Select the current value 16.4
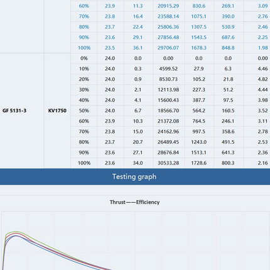Viewport: 270px width, 270px height. tap(138, 16)
